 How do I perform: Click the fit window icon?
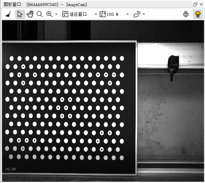tap(65, 14)
